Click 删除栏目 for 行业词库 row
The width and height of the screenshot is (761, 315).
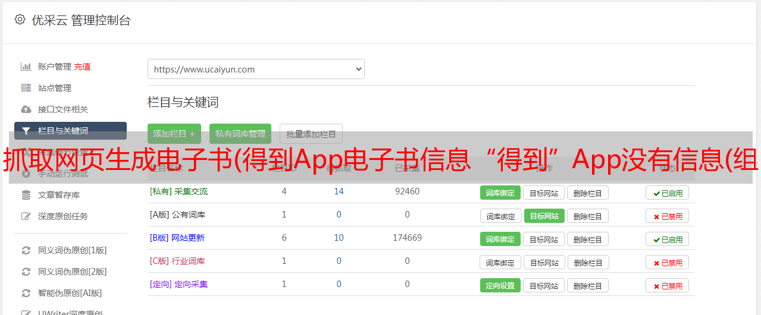pyautogui.click(x=587, y=262)
